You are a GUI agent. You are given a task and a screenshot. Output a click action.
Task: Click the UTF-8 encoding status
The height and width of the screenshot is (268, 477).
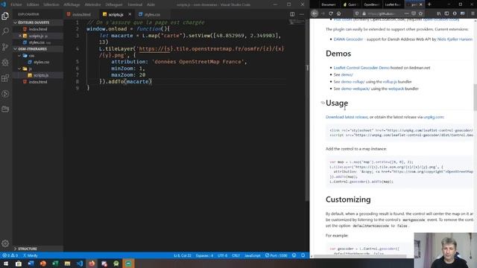[222, 255]
